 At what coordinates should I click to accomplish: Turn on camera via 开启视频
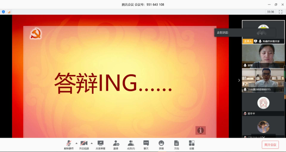tap(84, 143)
